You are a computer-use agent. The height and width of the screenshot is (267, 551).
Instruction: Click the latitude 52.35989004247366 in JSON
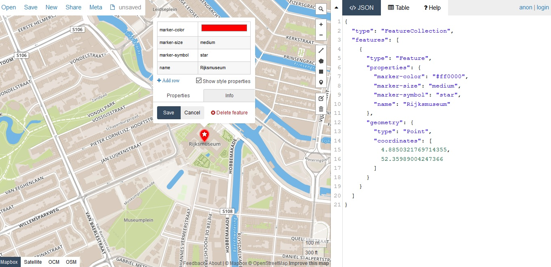coord(412,159)
